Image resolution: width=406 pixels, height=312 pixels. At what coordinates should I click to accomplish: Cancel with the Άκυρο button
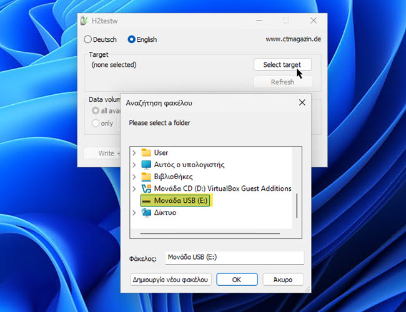coord(283,280)
